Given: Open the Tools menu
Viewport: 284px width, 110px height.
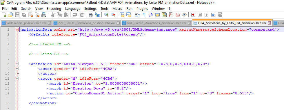Looking at the screenshot, I should [x=105, y=9].
